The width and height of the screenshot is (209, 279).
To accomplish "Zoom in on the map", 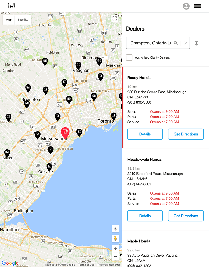I will tap(115, 249).
